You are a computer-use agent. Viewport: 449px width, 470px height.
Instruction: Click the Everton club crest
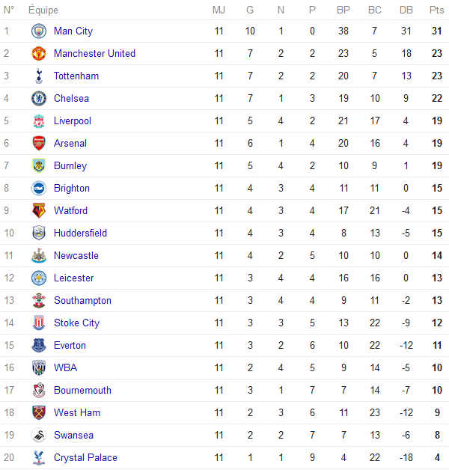(39, 346)
